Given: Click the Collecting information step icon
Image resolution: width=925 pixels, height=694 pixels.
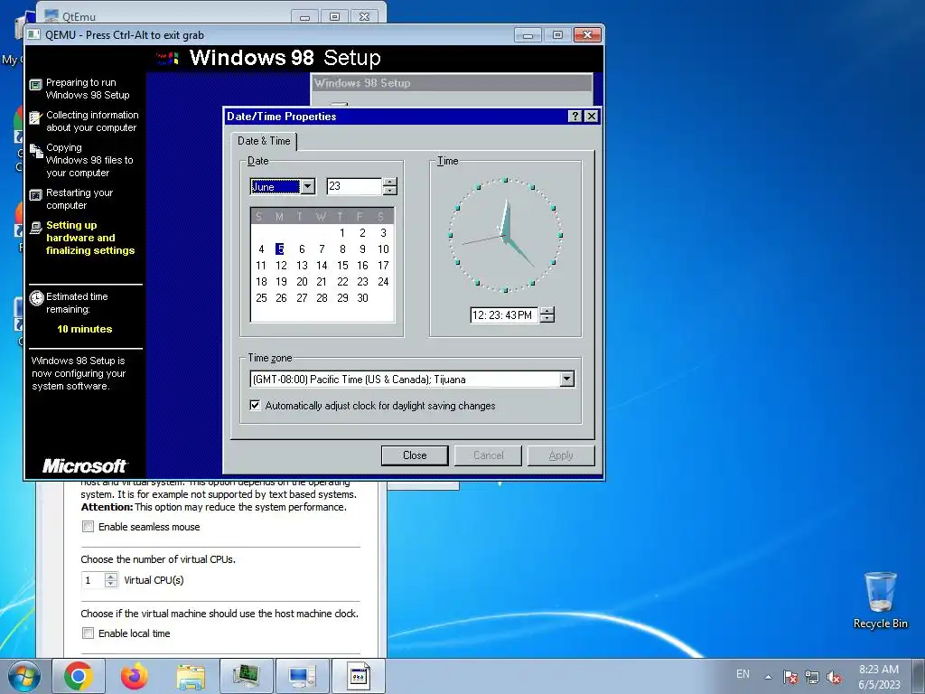Looking at the screenshot, I should [x=36, y=117].
